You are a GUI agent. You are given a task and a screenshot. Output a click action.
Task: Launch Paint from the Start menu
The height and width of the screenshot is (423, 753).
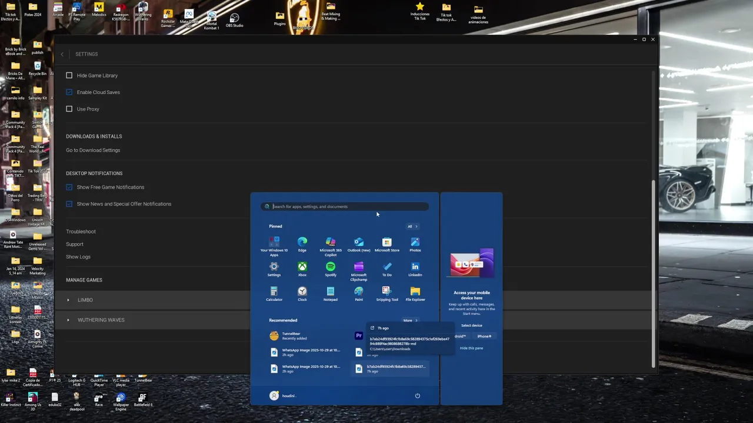359,294
